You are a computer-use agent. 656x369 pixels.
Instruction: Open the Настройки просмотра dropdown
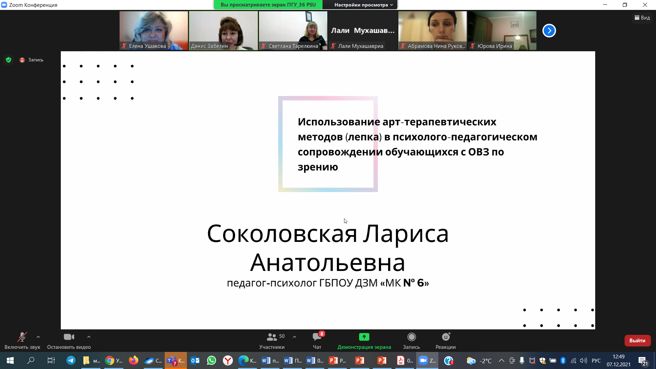(x=363, y=5)
